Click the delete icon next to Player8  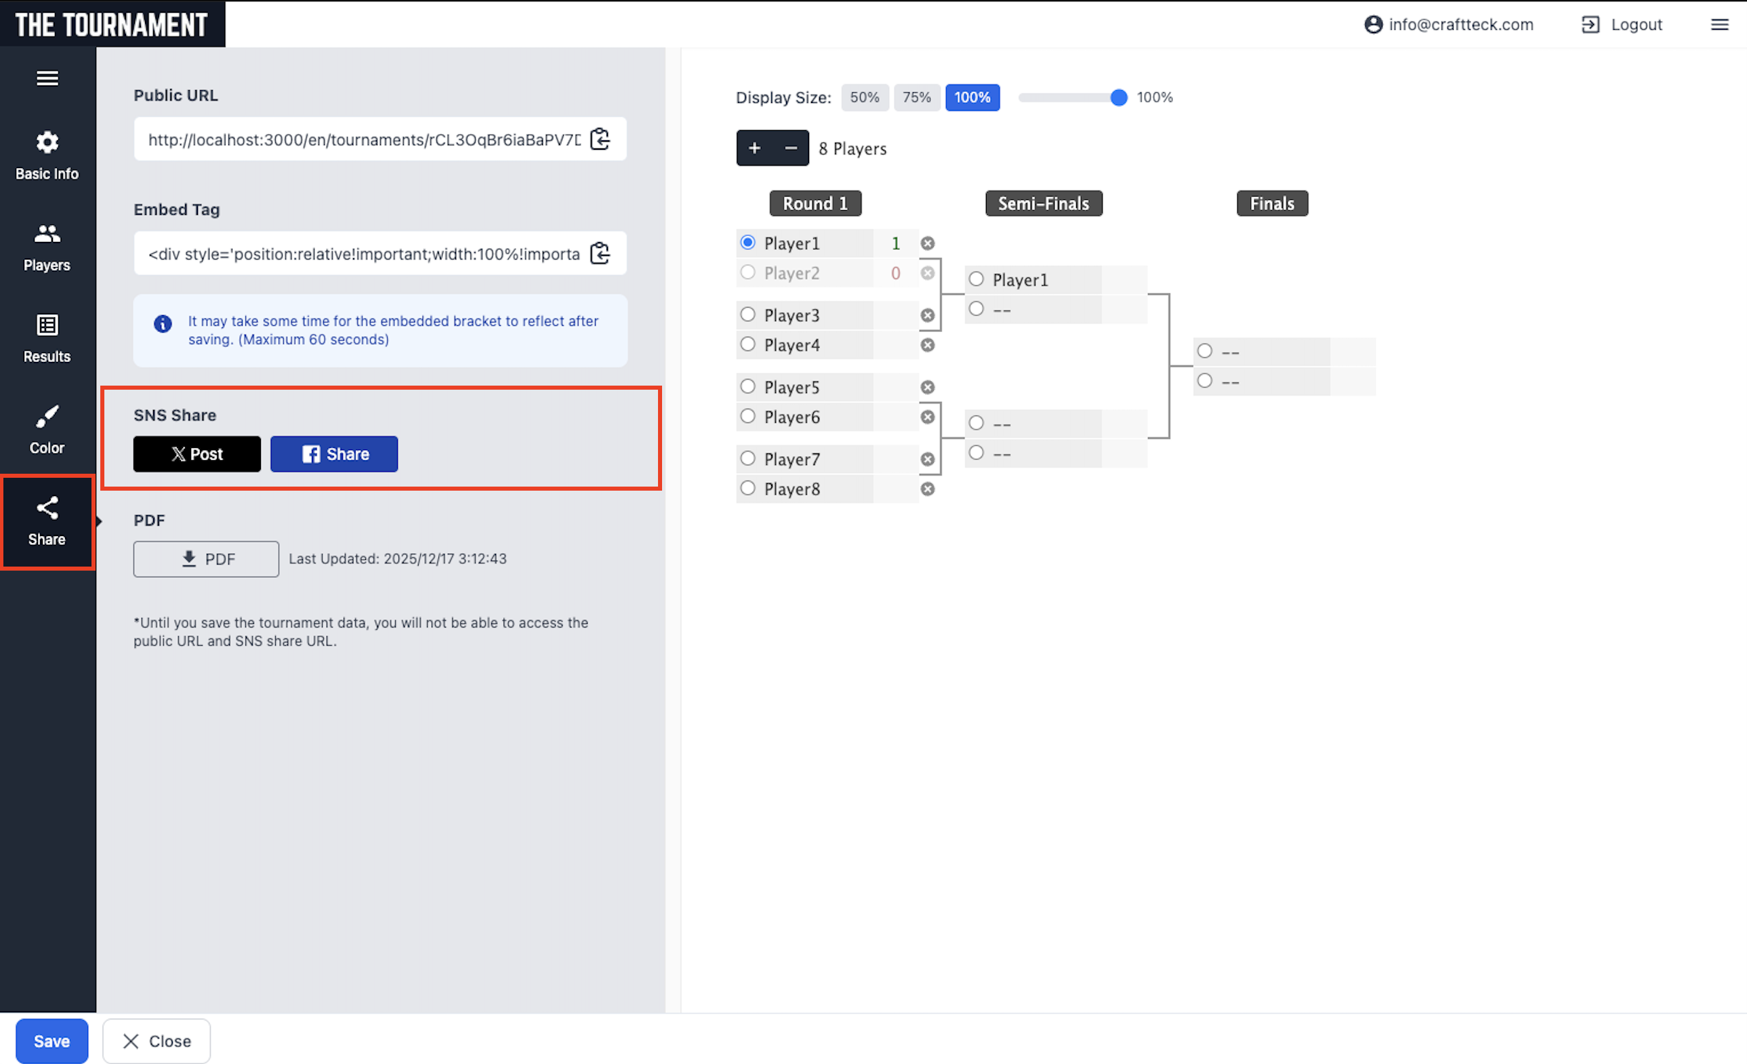[928, 489]
